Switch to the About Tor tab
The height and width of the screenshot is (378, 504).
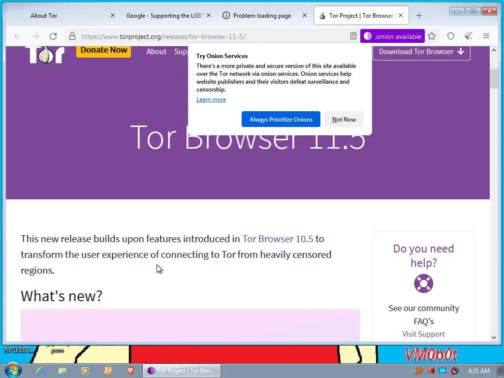[x=44, y=15]
